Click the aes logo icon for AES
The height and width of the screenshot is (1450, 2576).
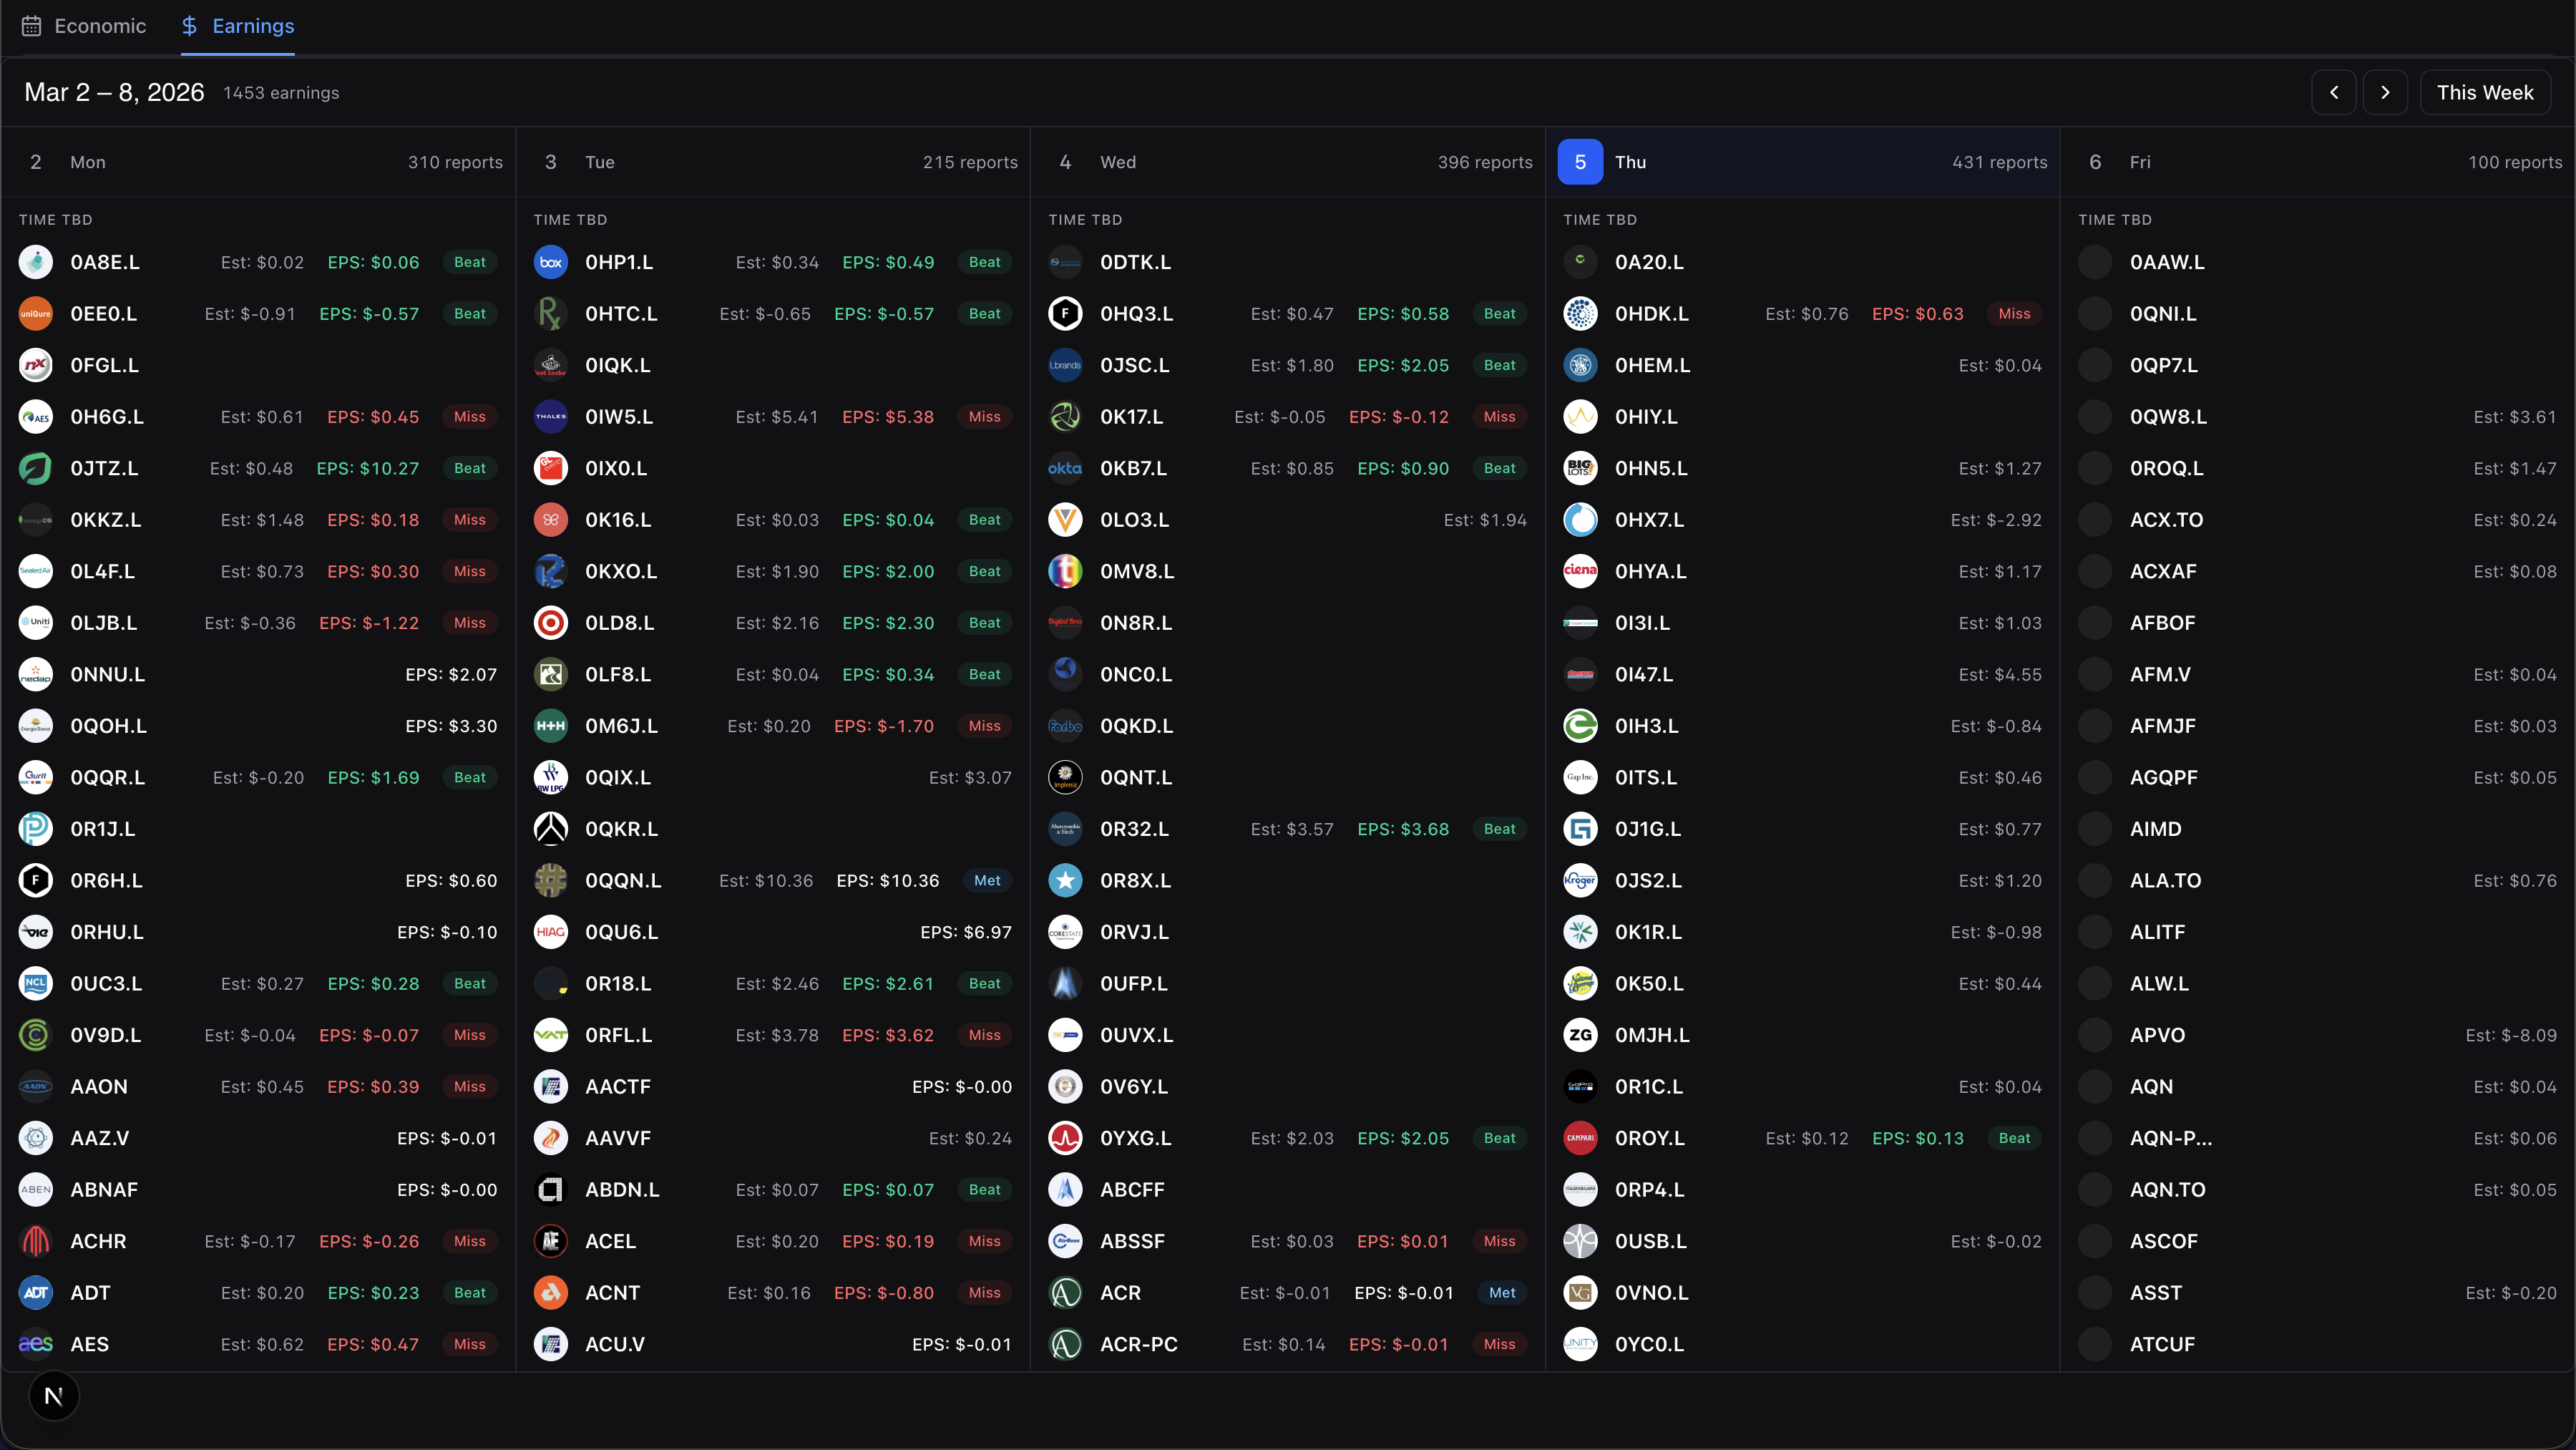click(36, 1344)
